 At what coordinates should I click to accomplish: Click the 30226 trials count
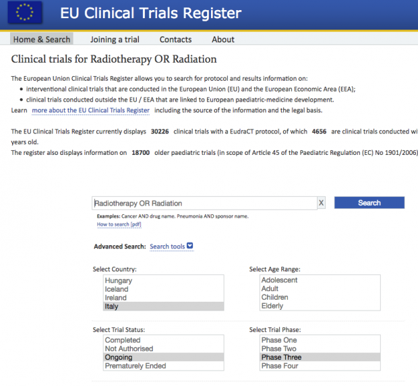tap(160, 131)
